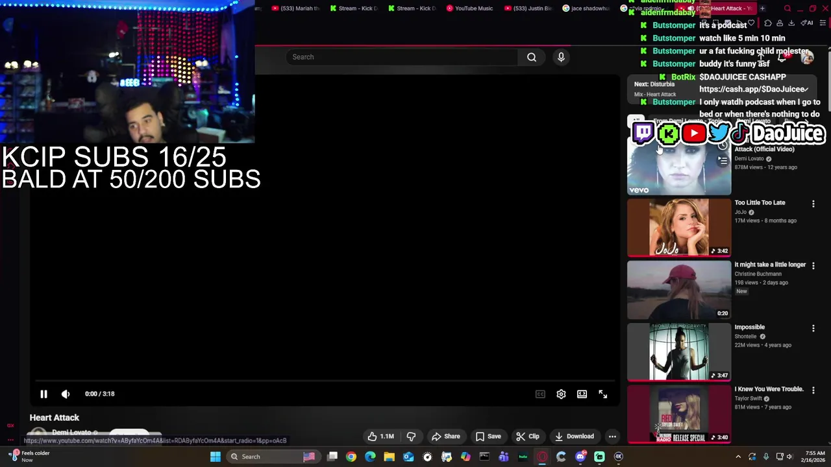Open the Impossible video thumbnail
This screenshot has height=467, width=831.
pyautogui.click(x=679, y=352)
